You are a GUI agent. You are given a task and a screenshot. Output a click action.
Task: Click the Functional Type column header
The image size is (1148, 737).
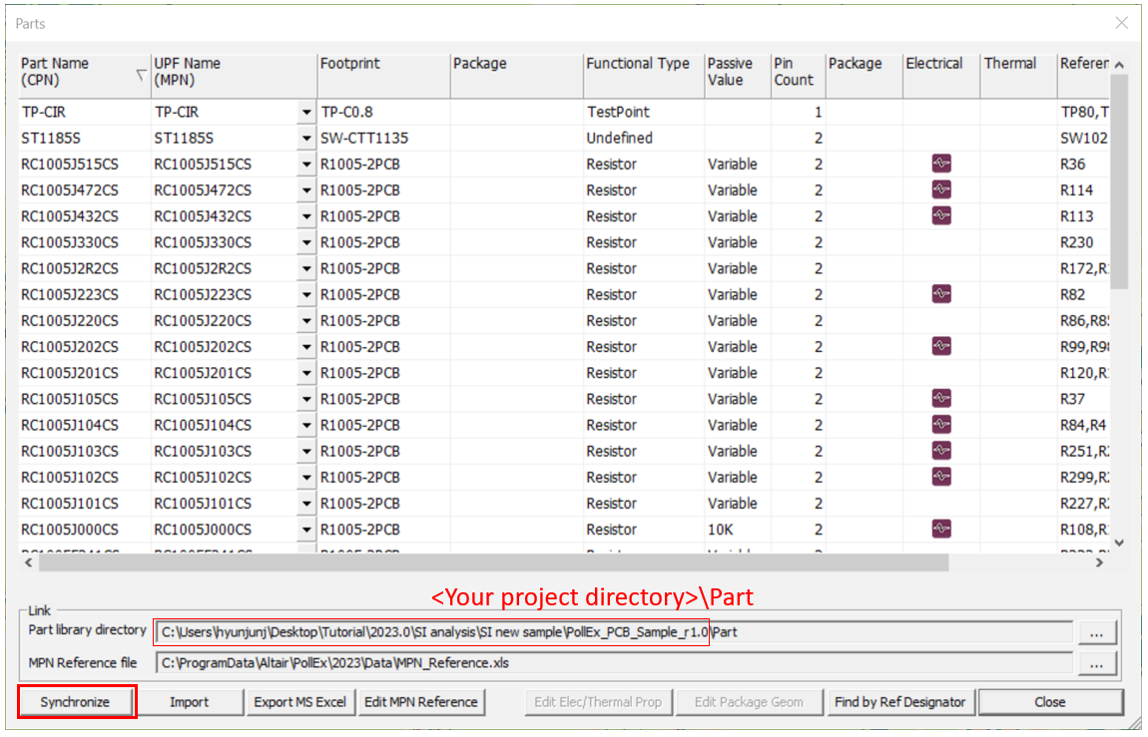pos(643,72)
